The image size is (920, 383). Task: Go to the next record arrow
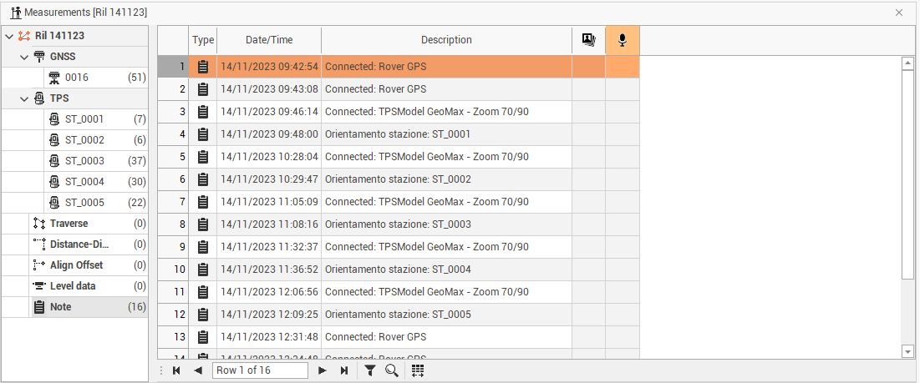pos(323,370)
